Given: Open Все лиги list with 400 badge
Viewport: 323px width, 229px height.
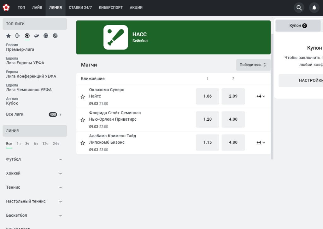Looking at the screenshot, I should tap(34, 114).
